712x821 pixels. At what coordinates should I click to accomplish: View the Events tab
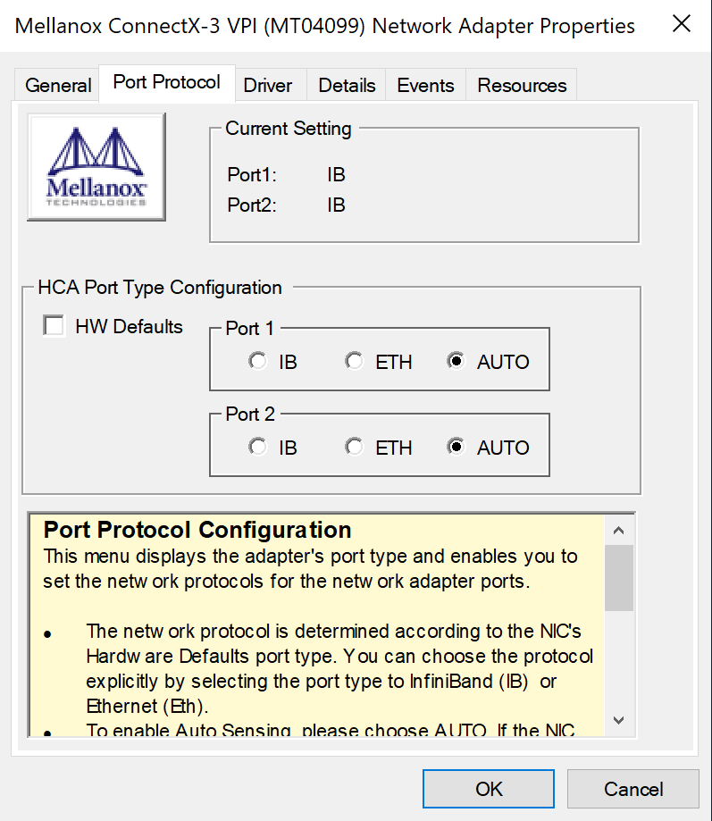tap(425, 86)
